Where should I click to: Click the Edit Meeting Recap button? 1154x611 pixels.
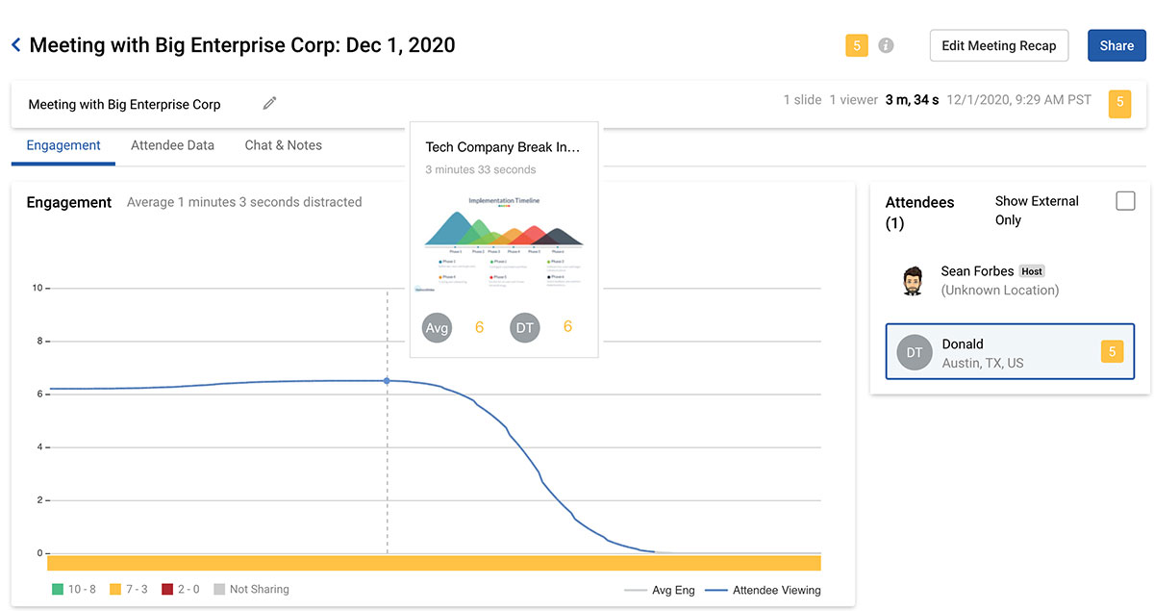click(999, 45)
